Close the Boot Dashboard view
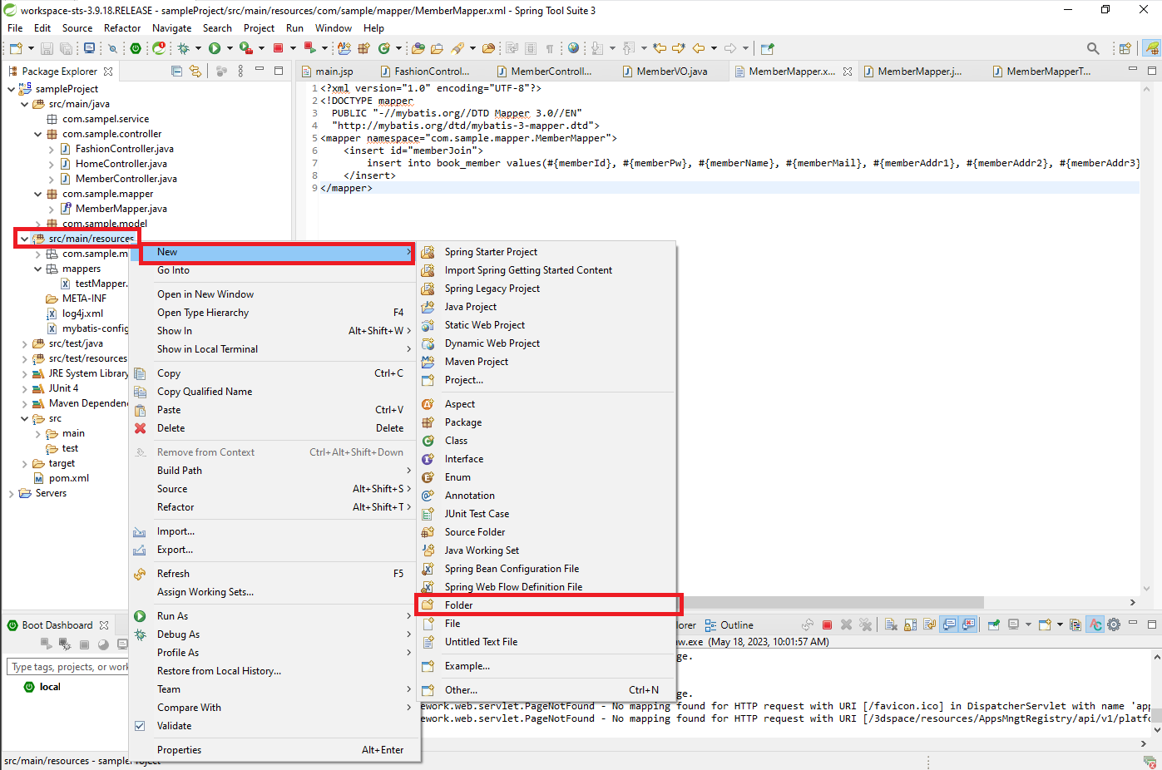 (x=104, y=625)
